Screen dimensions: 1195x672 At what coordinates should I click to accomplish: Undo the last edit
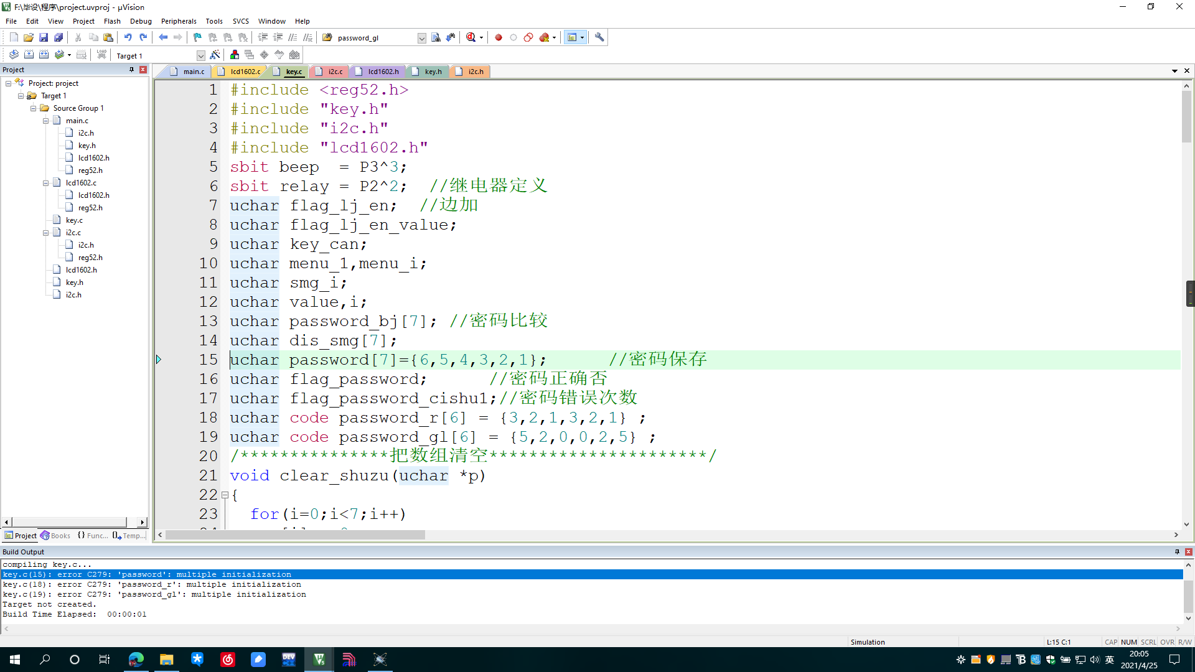click(128, 37)
